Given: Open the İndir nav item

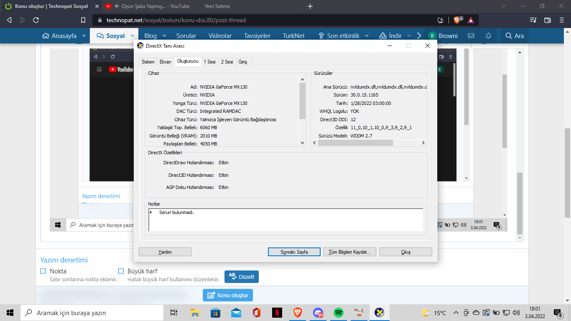Looking at the screenshot, I should click(x=390, y=36).
